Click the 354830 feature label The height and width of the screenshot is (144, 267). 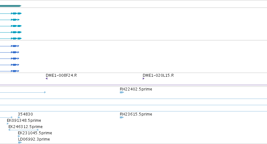pos(25,114)
